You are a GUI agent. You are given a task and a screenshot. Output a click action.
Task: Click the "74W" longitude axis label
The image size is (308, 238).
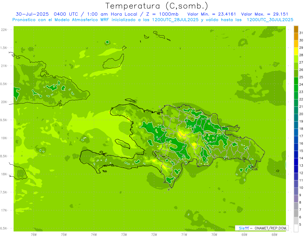(94, 235)
